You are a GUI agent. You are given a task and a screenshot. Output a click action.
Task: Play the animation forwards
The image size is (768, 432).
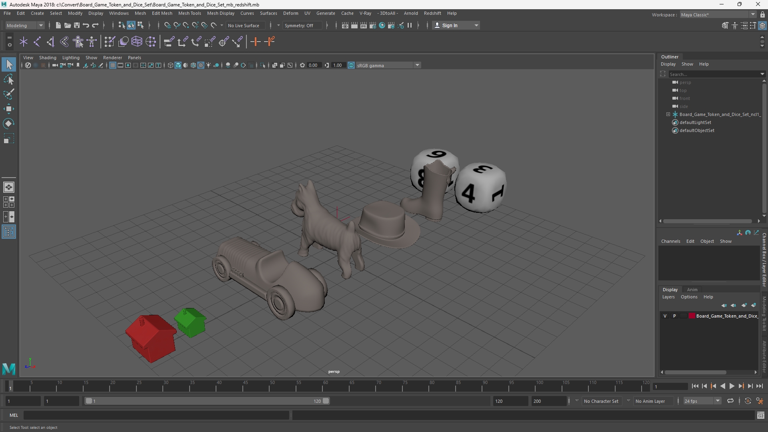pos(732,386)
